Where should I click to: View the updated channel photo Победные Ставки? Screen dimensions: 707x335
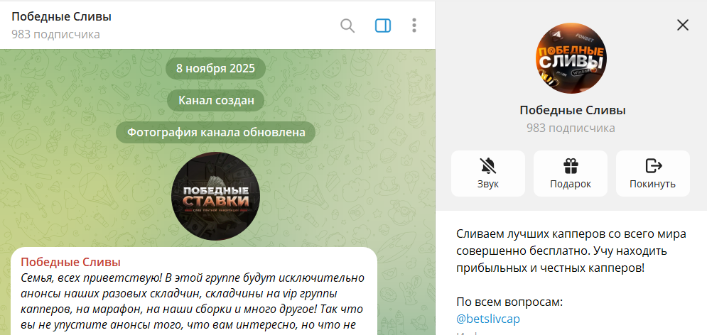click(x=215, y=196)
